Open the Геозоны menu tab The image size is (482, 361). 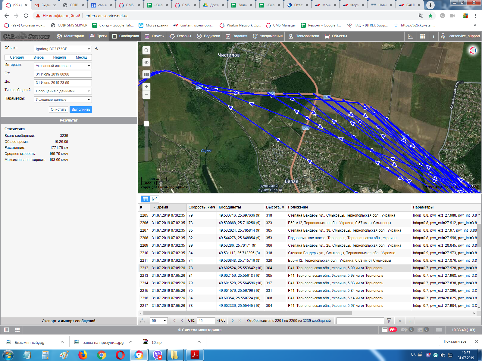(180, 36)
